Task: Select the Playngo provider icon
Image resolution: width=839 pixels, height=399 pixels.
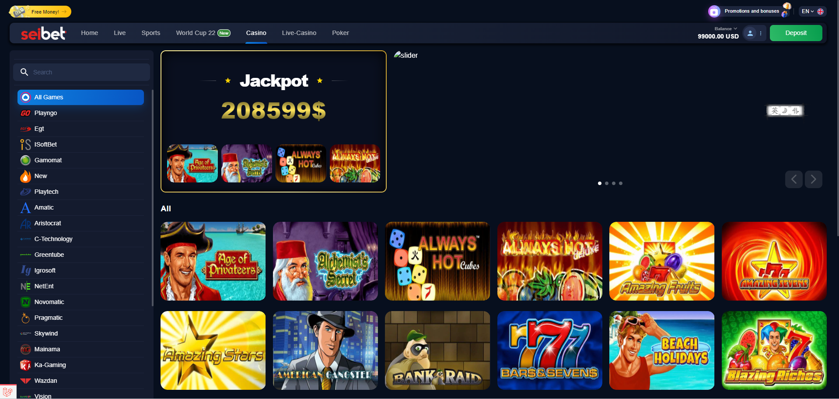Action: pyautogui.click(x=25, y=113)
